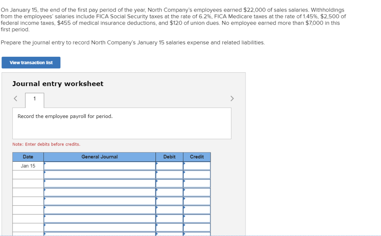The image size is (381, 236).
Task: Select Credit cell in the second row
Action: click(x=197, y=175)
